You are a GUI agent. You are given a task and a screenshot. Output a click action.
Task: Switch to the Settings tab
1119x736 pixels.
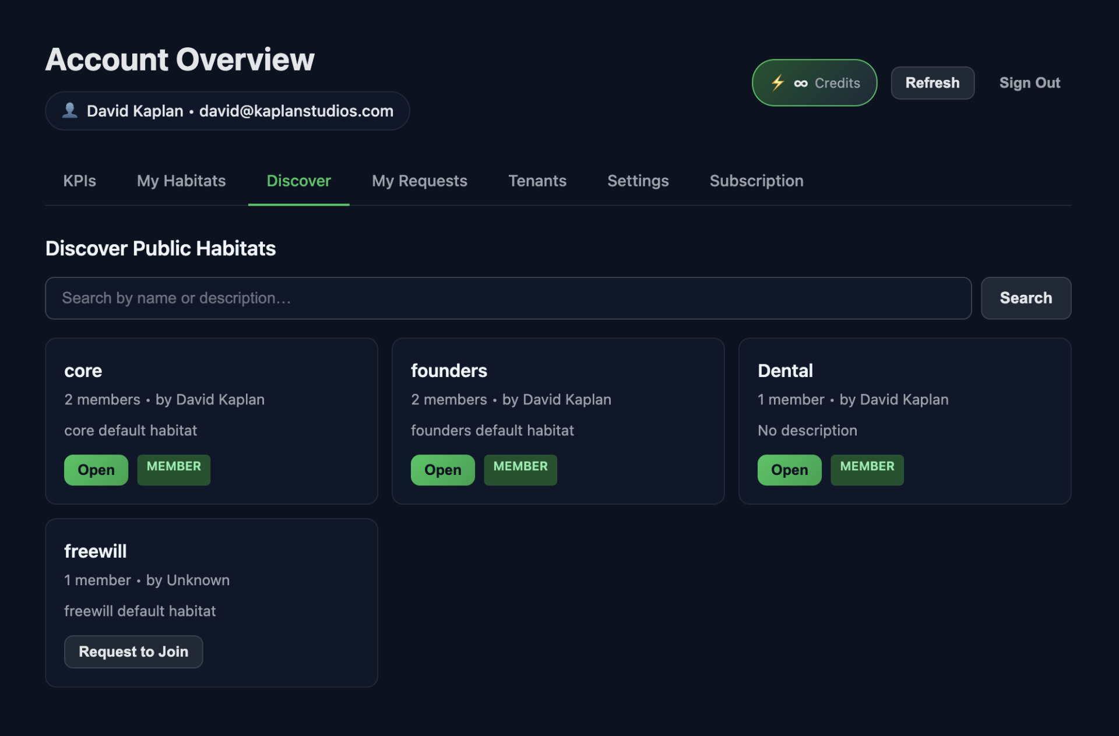638,181
